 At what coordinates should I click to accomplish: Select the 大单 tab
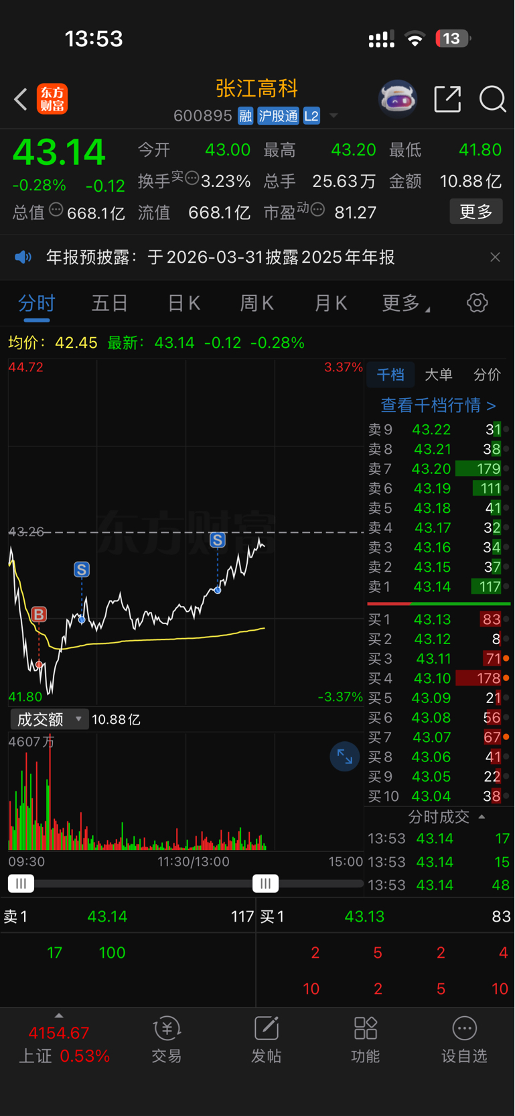click(x=439, y=375)
